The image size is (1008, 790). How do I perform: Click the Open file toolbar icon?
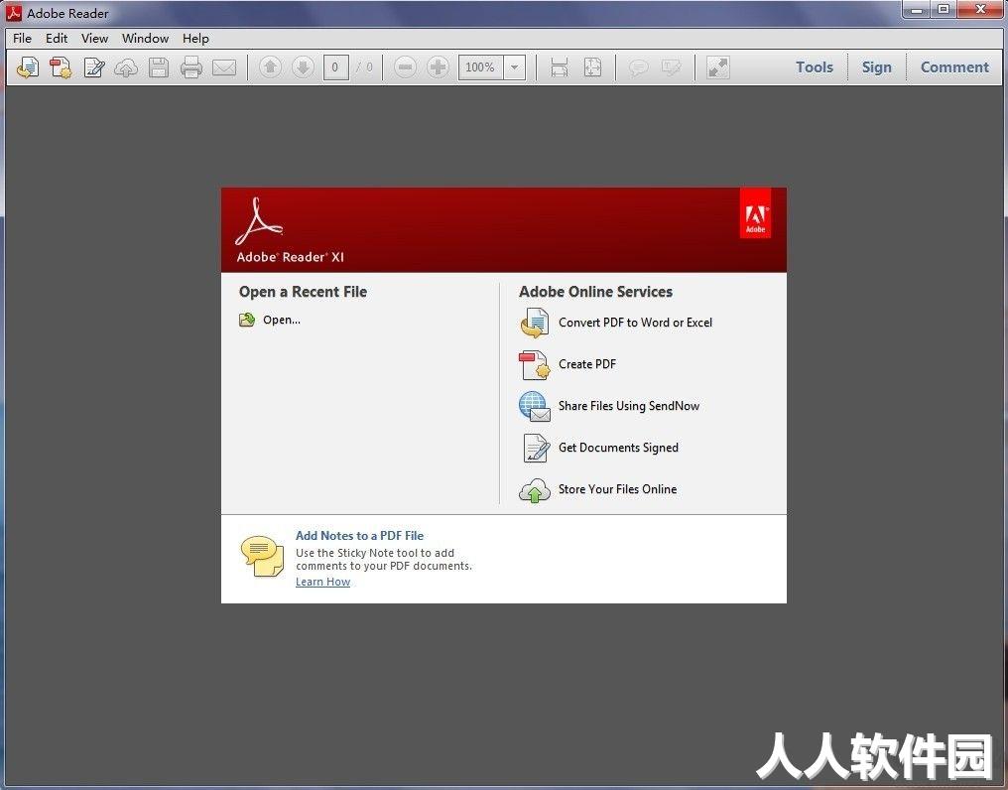(x=28, y=67)
